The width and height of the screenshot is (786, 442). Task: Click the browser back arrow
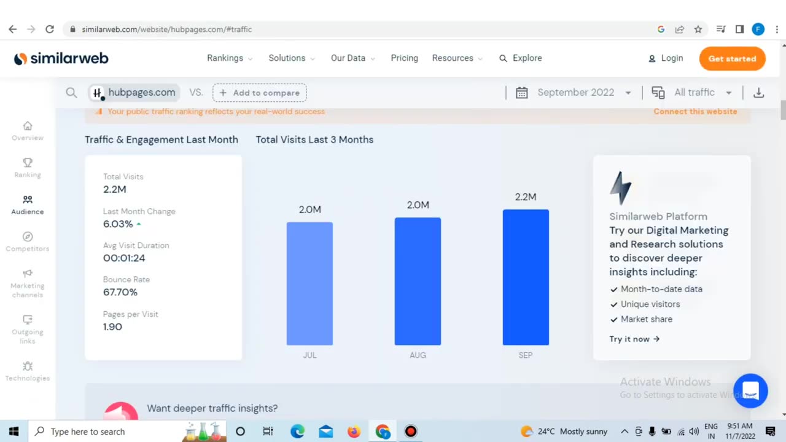(x=12, y=29)
